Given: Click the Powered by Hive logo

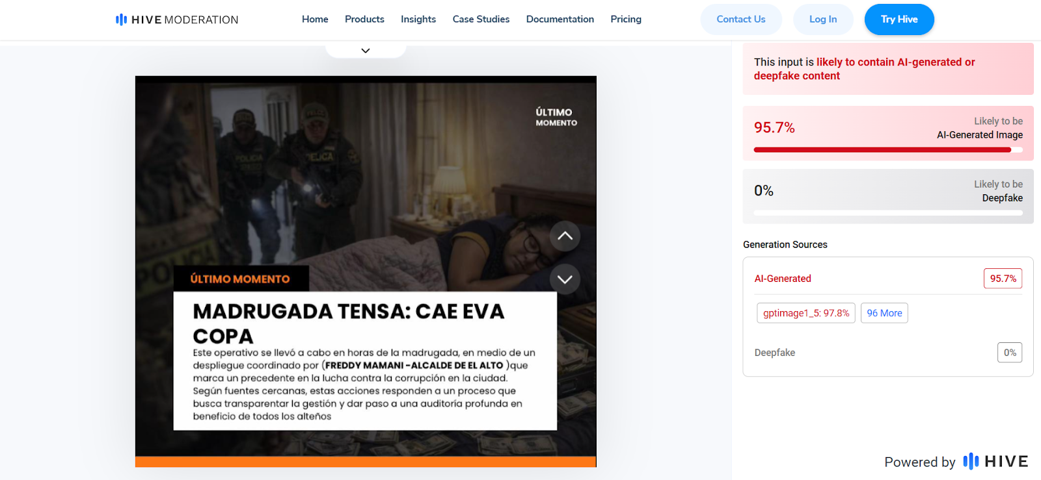Looking at the screenshot, I should [995, 461].
